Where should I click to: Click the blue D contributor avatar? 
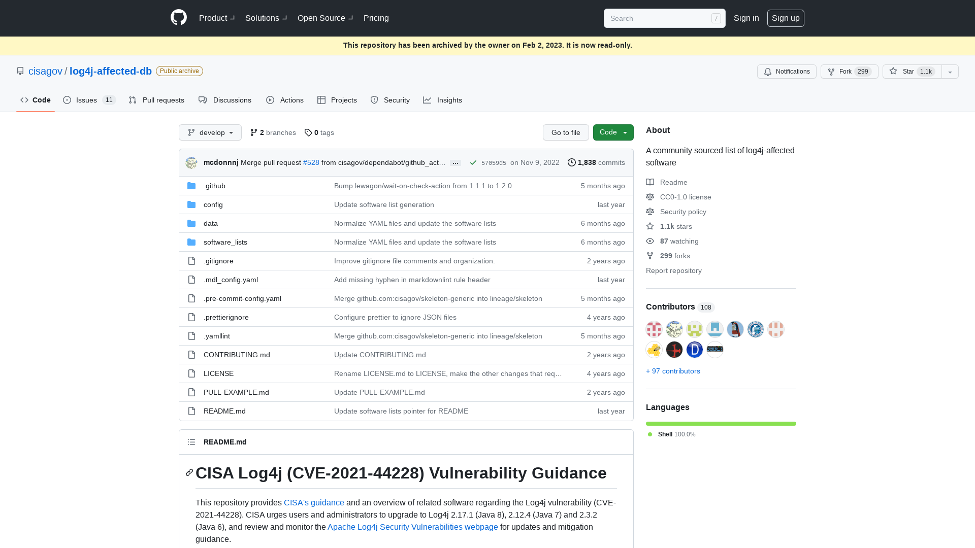click(695, 350)
